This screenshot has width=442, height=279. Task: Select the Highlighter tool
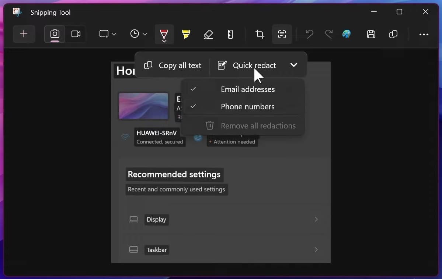[x=186, y=34]
